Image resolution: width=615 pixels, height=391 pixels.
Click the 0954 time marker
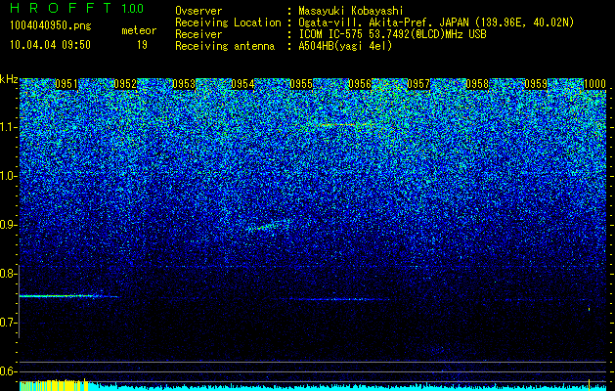click(242, 84)
